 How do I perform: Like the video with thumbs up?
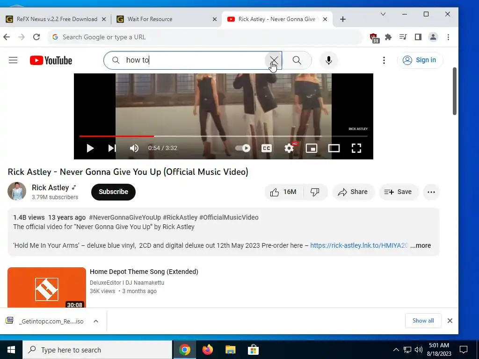[283, 192]
